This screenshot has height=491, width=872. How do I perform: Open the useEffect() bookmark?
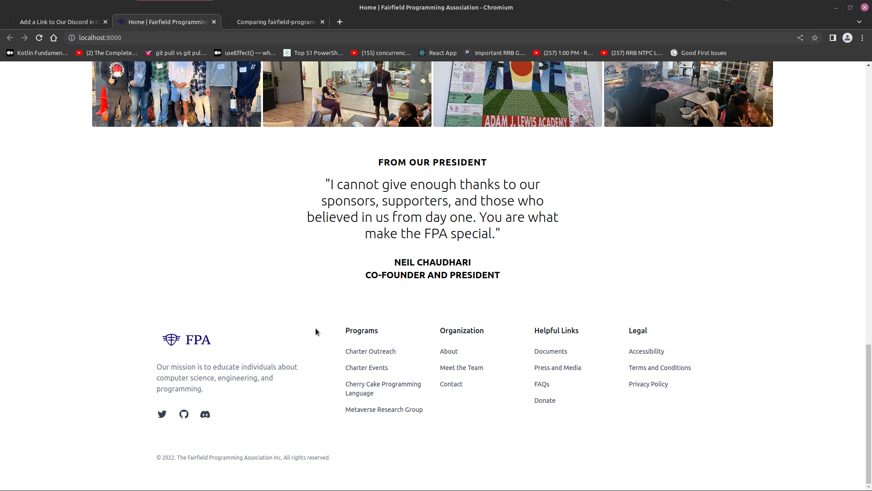tap(245, 53)
